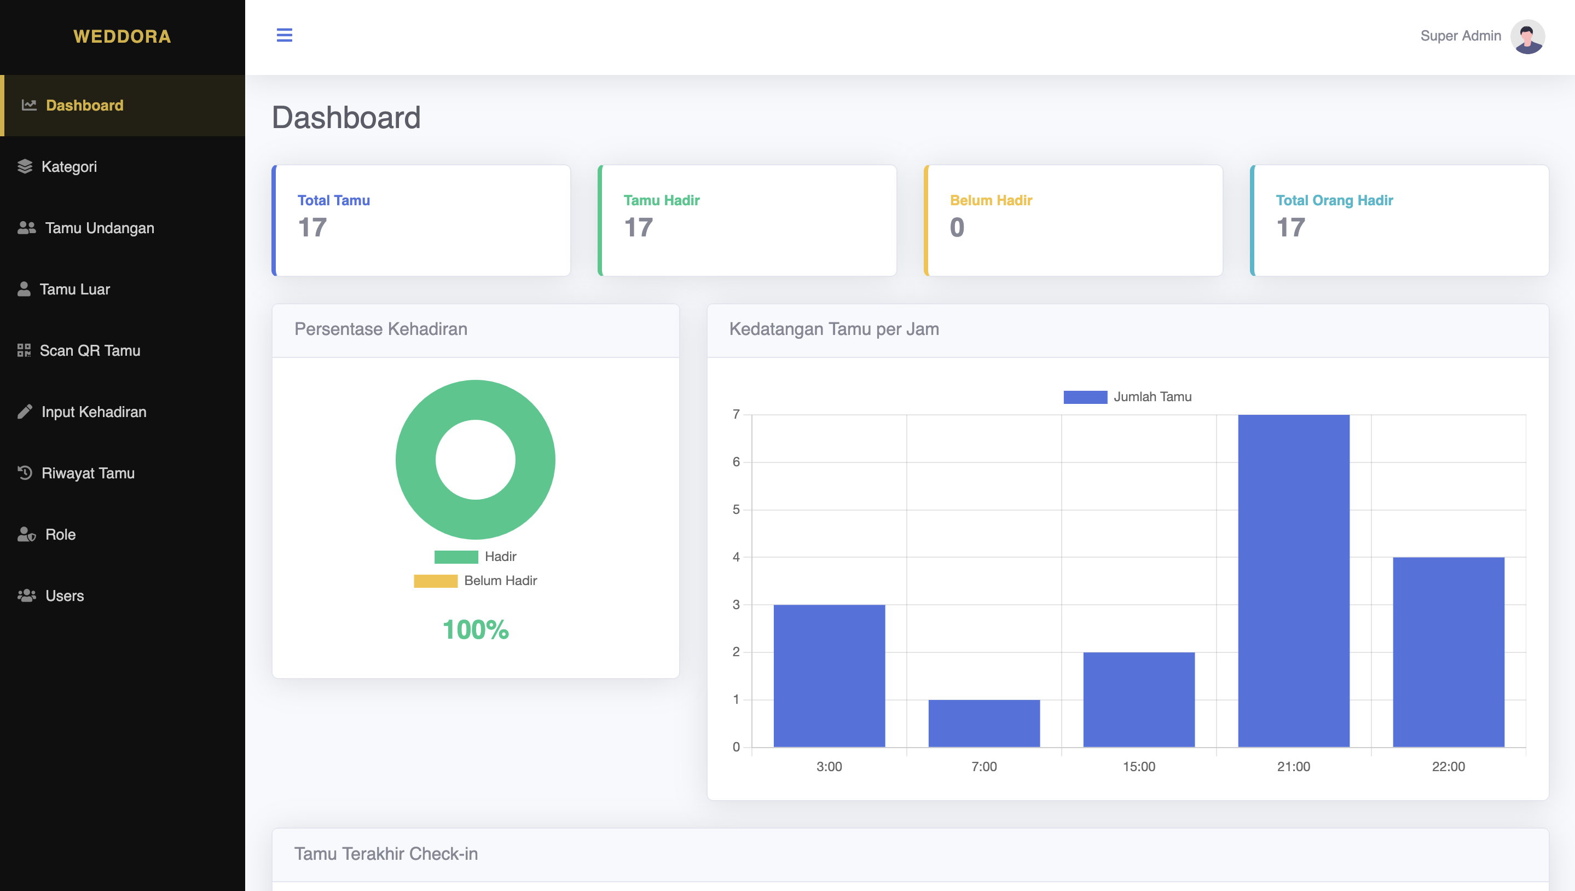Click the 15:00 bar in chart

(1139, 699)
